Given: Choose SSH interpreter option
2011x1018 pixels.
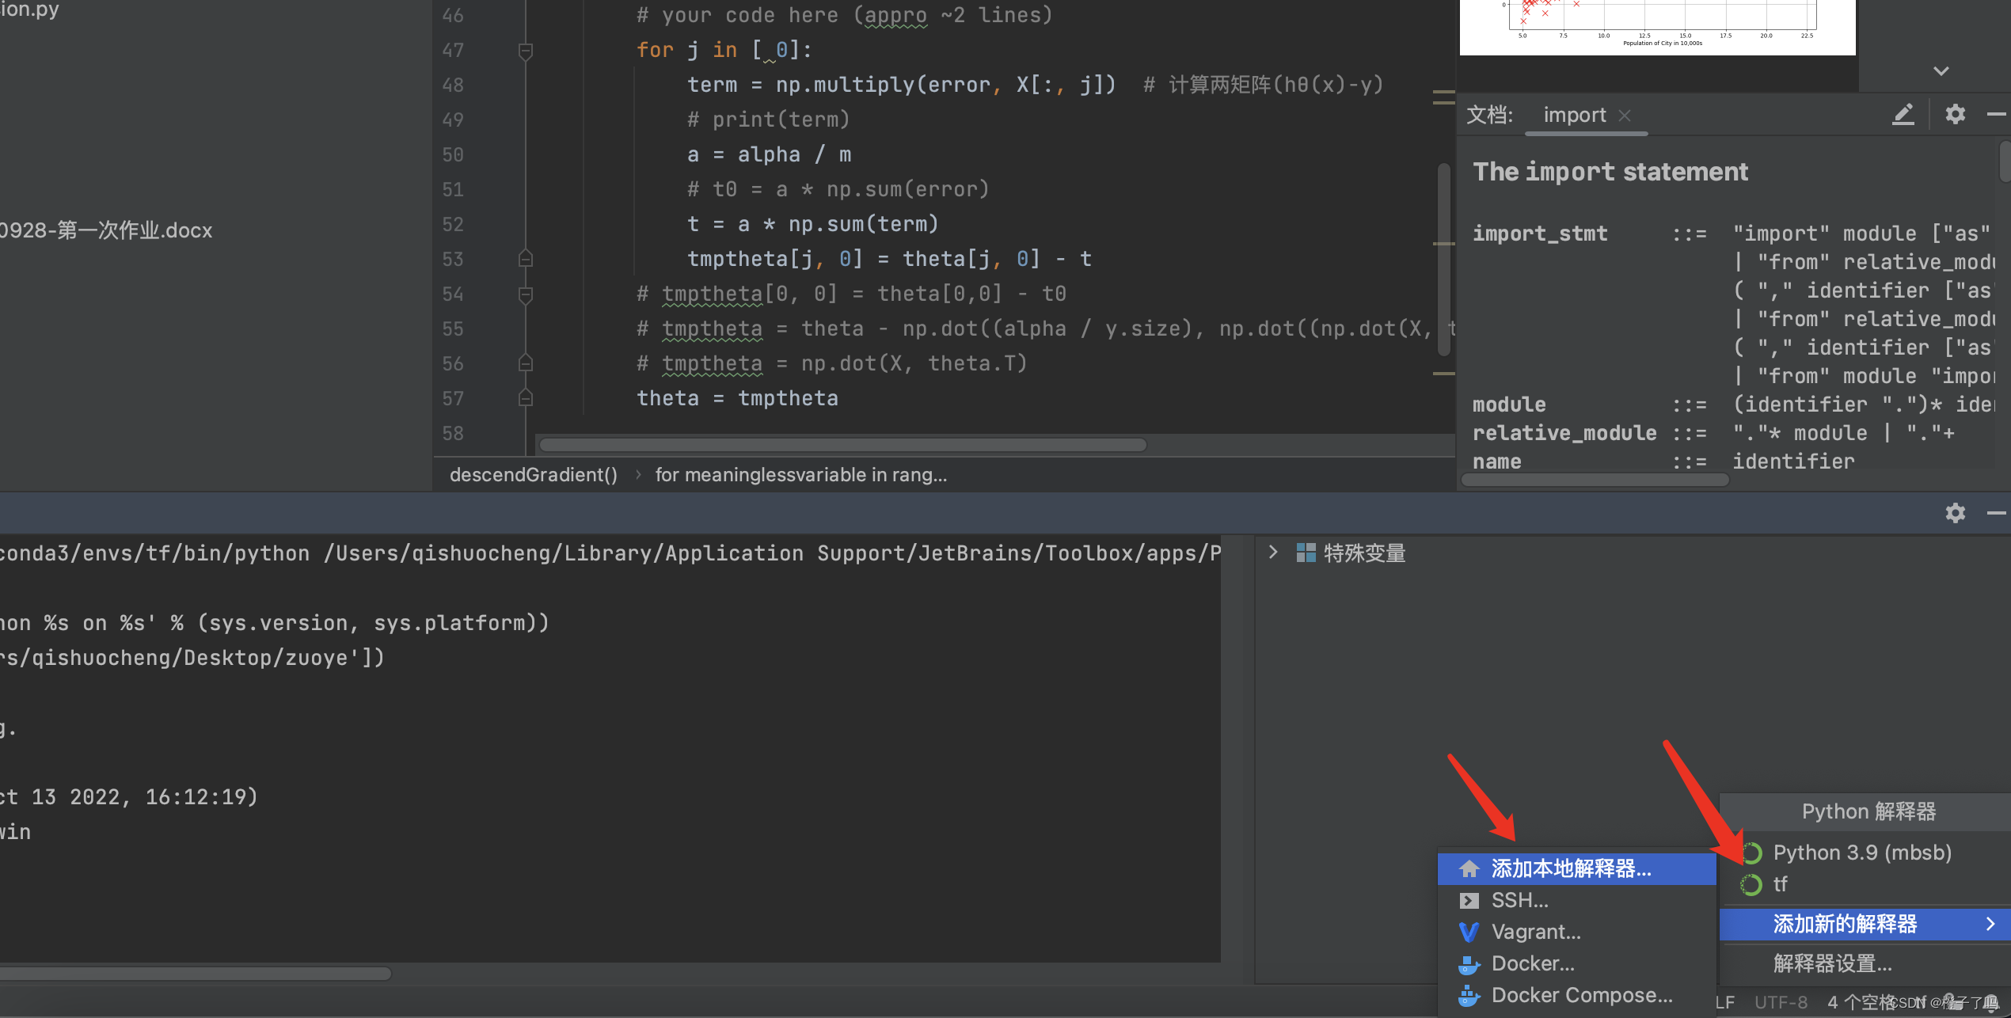Looking at the screenshot, I should tap(1519, 901).
